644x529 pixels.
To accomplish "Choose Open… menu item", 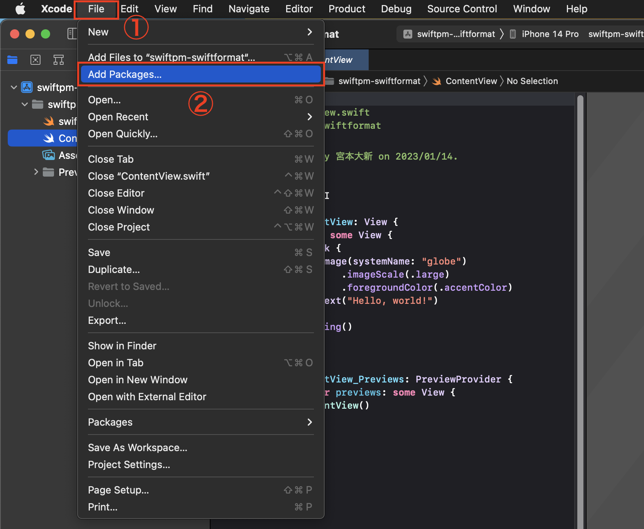I will tap(201, 100).
